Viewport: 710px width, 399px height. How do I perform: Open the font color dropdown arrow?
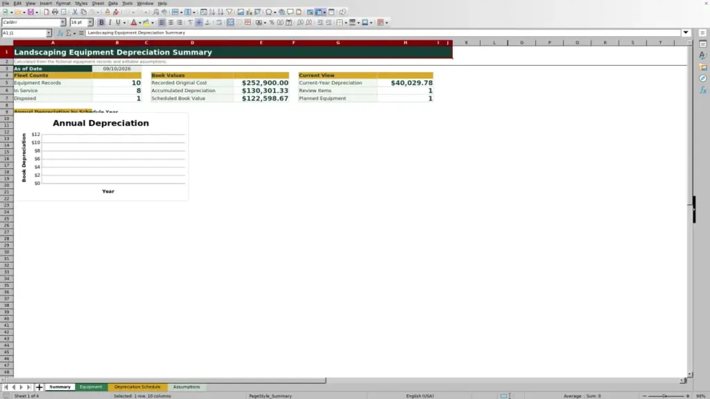140,23
